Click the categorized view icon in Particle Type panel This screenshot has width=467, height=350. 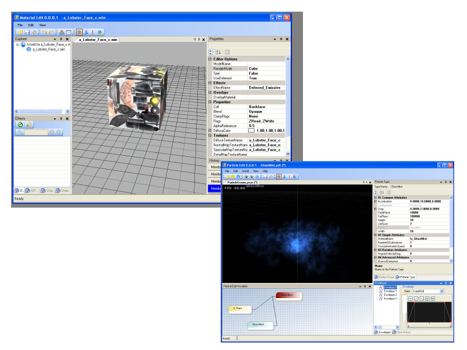[x=377, y=191]
